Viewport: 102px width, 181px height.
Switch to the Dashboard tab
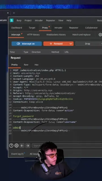[17, 28]
